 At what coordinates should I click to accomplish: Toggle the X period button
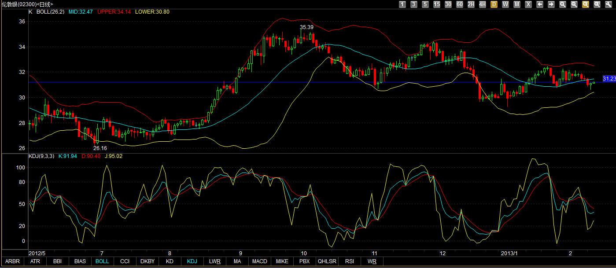pyautogui.click(x=528, y=4)
